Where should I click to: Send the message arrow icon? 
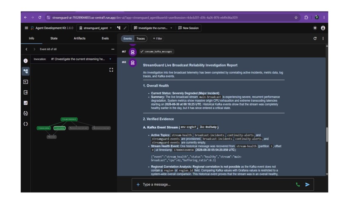coord(308,184)
